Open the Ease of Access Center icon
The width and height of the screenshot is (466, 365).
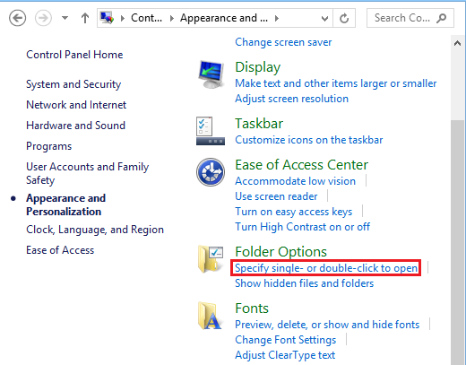point(211,172)
